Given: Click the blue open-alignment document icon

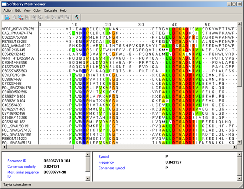Looking at the screenshot, I should pyautogui.click(x=7, y=17).
